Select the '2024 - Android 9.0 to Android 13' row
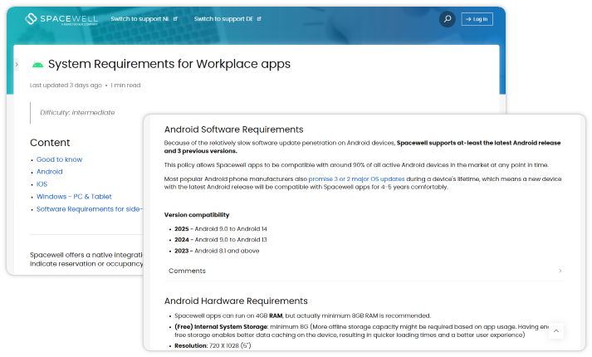592x357 pixels. (x=221, y=240)
